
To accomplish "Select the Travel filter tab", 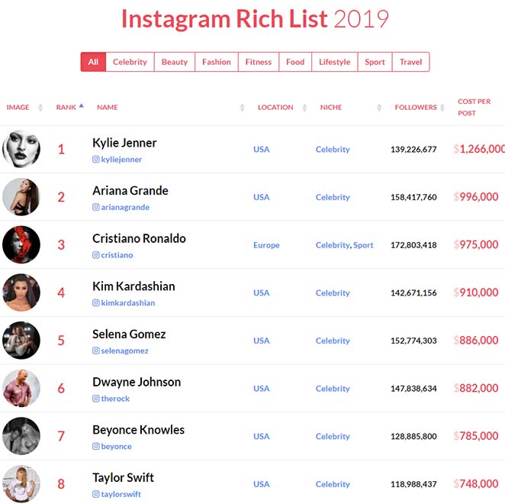I will [410, 62].
